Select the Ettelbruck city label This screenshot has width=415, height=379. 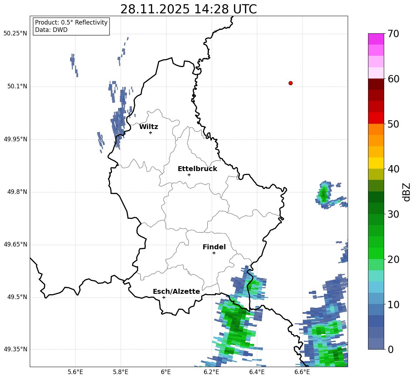(x=197, y=169)
